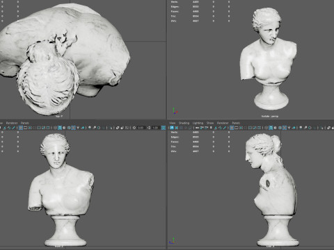Toggle Isolate Select in side panel toolbar

coord(321,128)
